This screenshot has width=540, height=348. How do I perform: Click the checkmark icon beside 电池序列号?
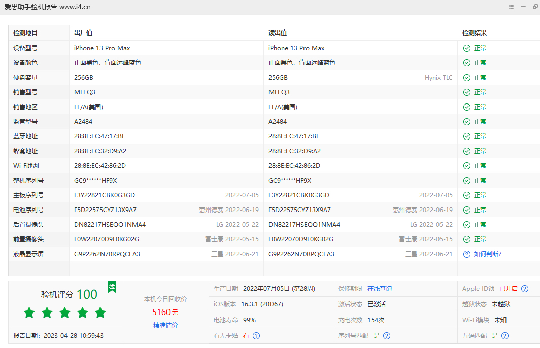(x=466, y=210)
